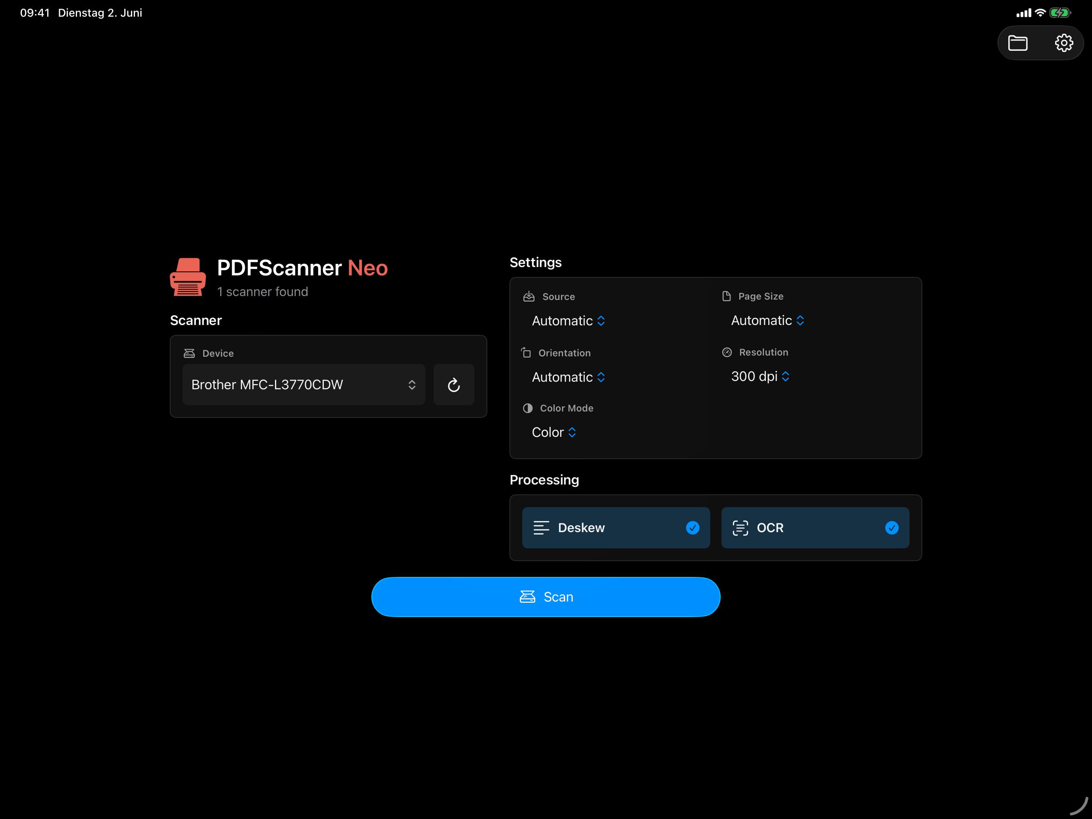Click the scanner icon beside Device label
Viewport: 1092px width, 819px height.
click(189, 354)
